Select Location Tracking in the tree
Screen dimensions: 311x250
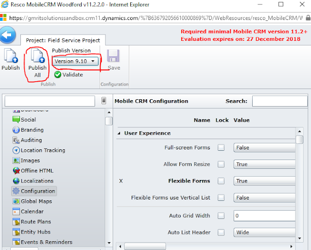(x=43, y=150)
